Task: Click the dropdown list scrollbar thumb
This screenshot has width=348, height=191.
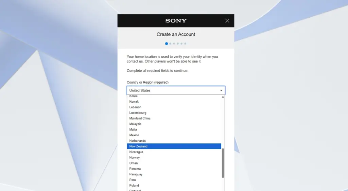Action: [223, 163]
